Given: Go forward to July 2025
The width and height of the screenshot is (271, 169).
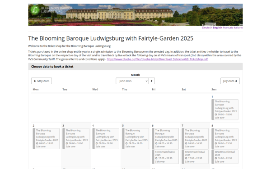Looking at the screenshot, I should [230, 81].
